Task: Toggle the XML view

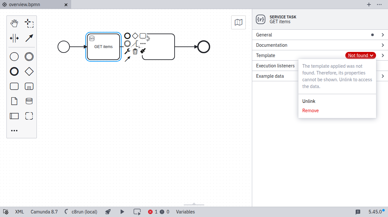Action: tap(19, 212)
